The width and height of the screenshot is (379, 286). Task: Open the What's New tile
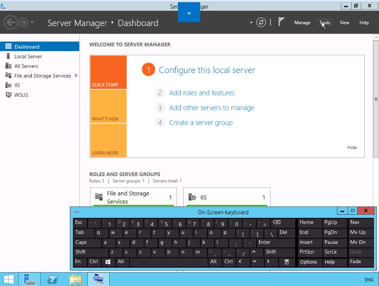[x=108, y=106]
